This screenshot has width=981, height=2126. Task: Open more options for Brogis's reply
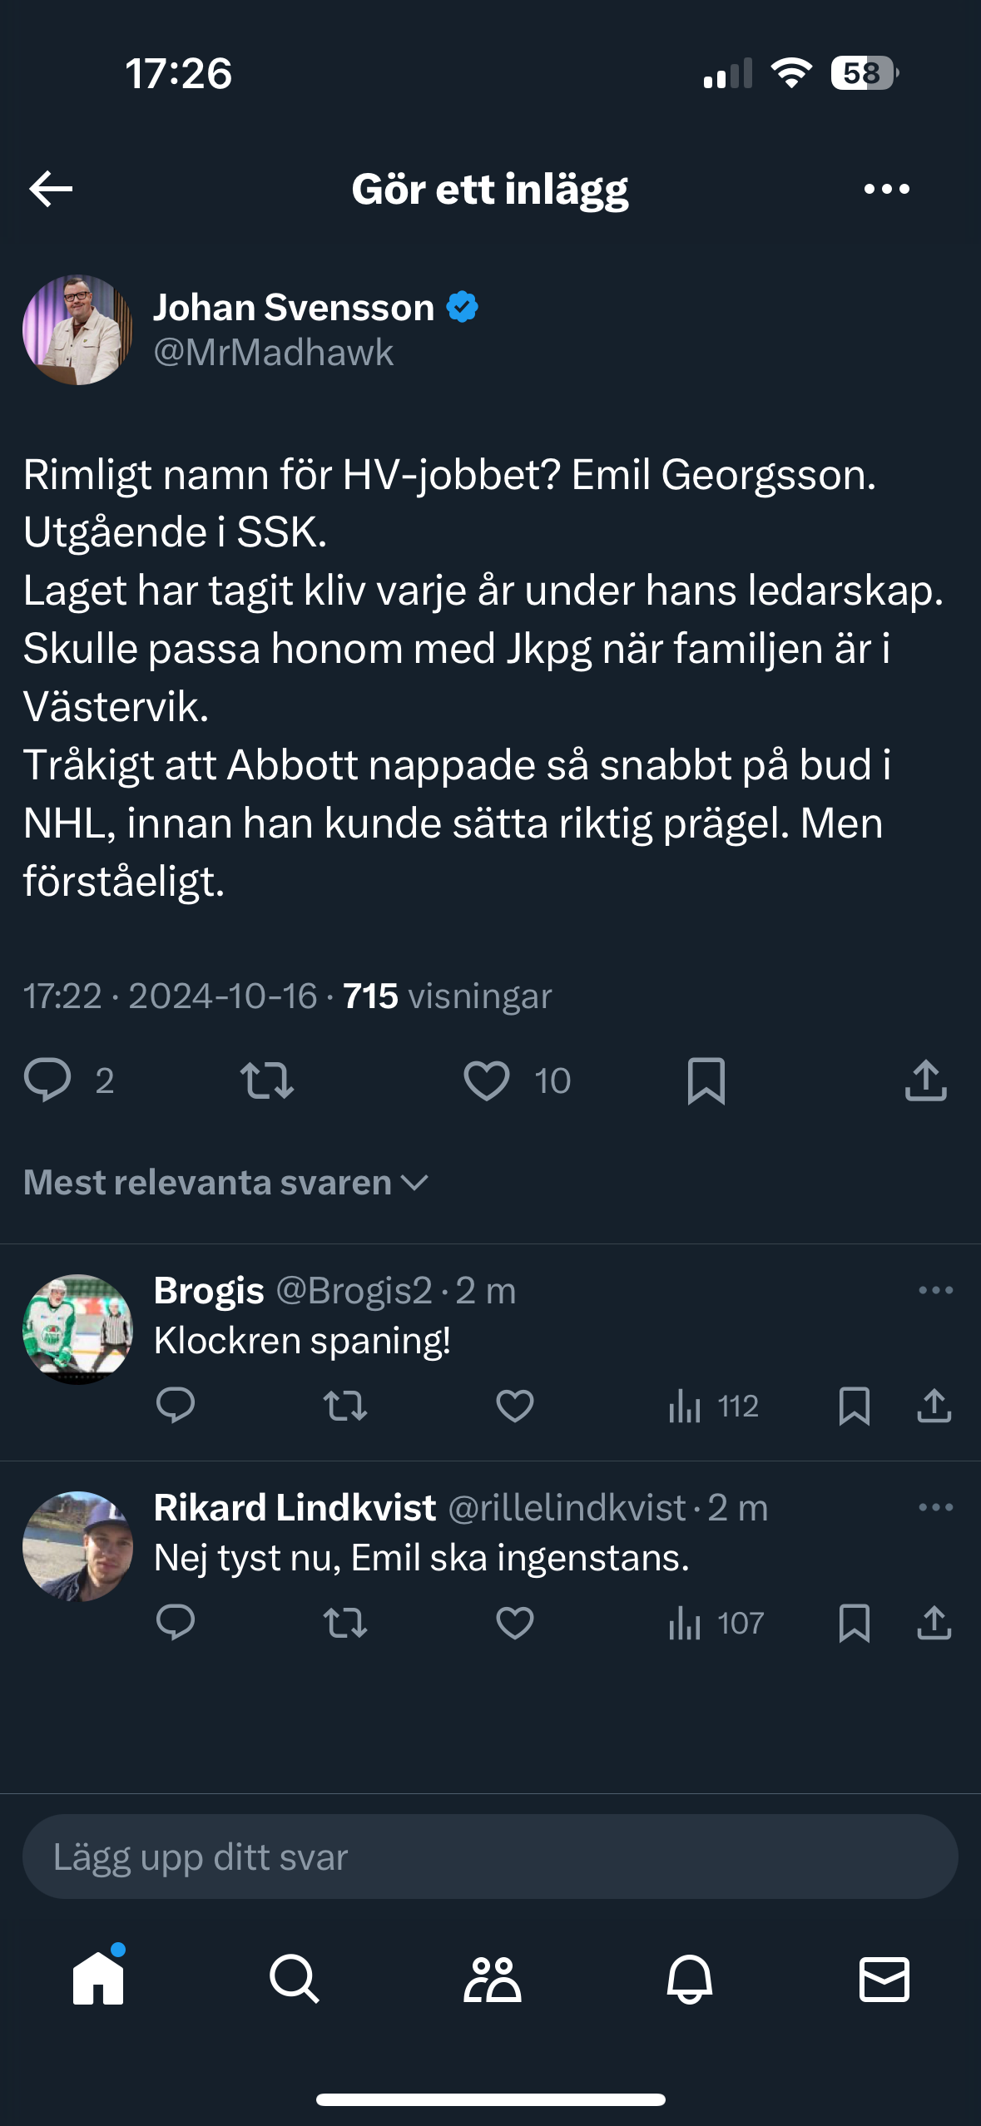(935, 1290)
